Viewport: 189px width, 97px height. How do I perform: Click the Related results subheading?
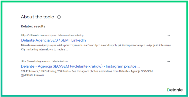33,26
